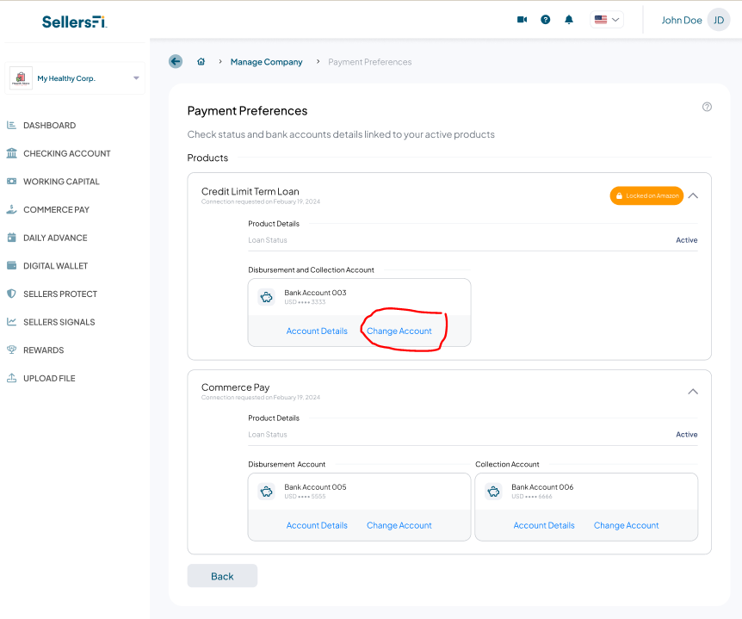Click the Sellers Protect shield icon

coord(11,294)
